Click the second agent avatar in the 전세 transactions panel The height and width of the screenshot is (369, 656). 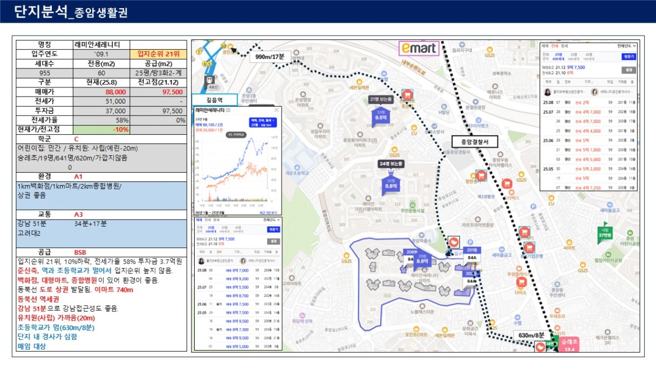pos(594,92)
